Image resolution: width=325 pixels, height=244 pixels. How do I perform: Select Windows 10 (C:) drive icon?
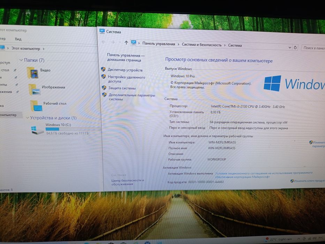pos(38,130)
